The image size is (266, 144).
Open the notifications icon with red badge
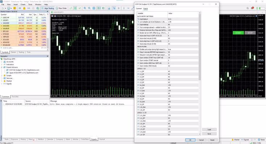point(252,8)
